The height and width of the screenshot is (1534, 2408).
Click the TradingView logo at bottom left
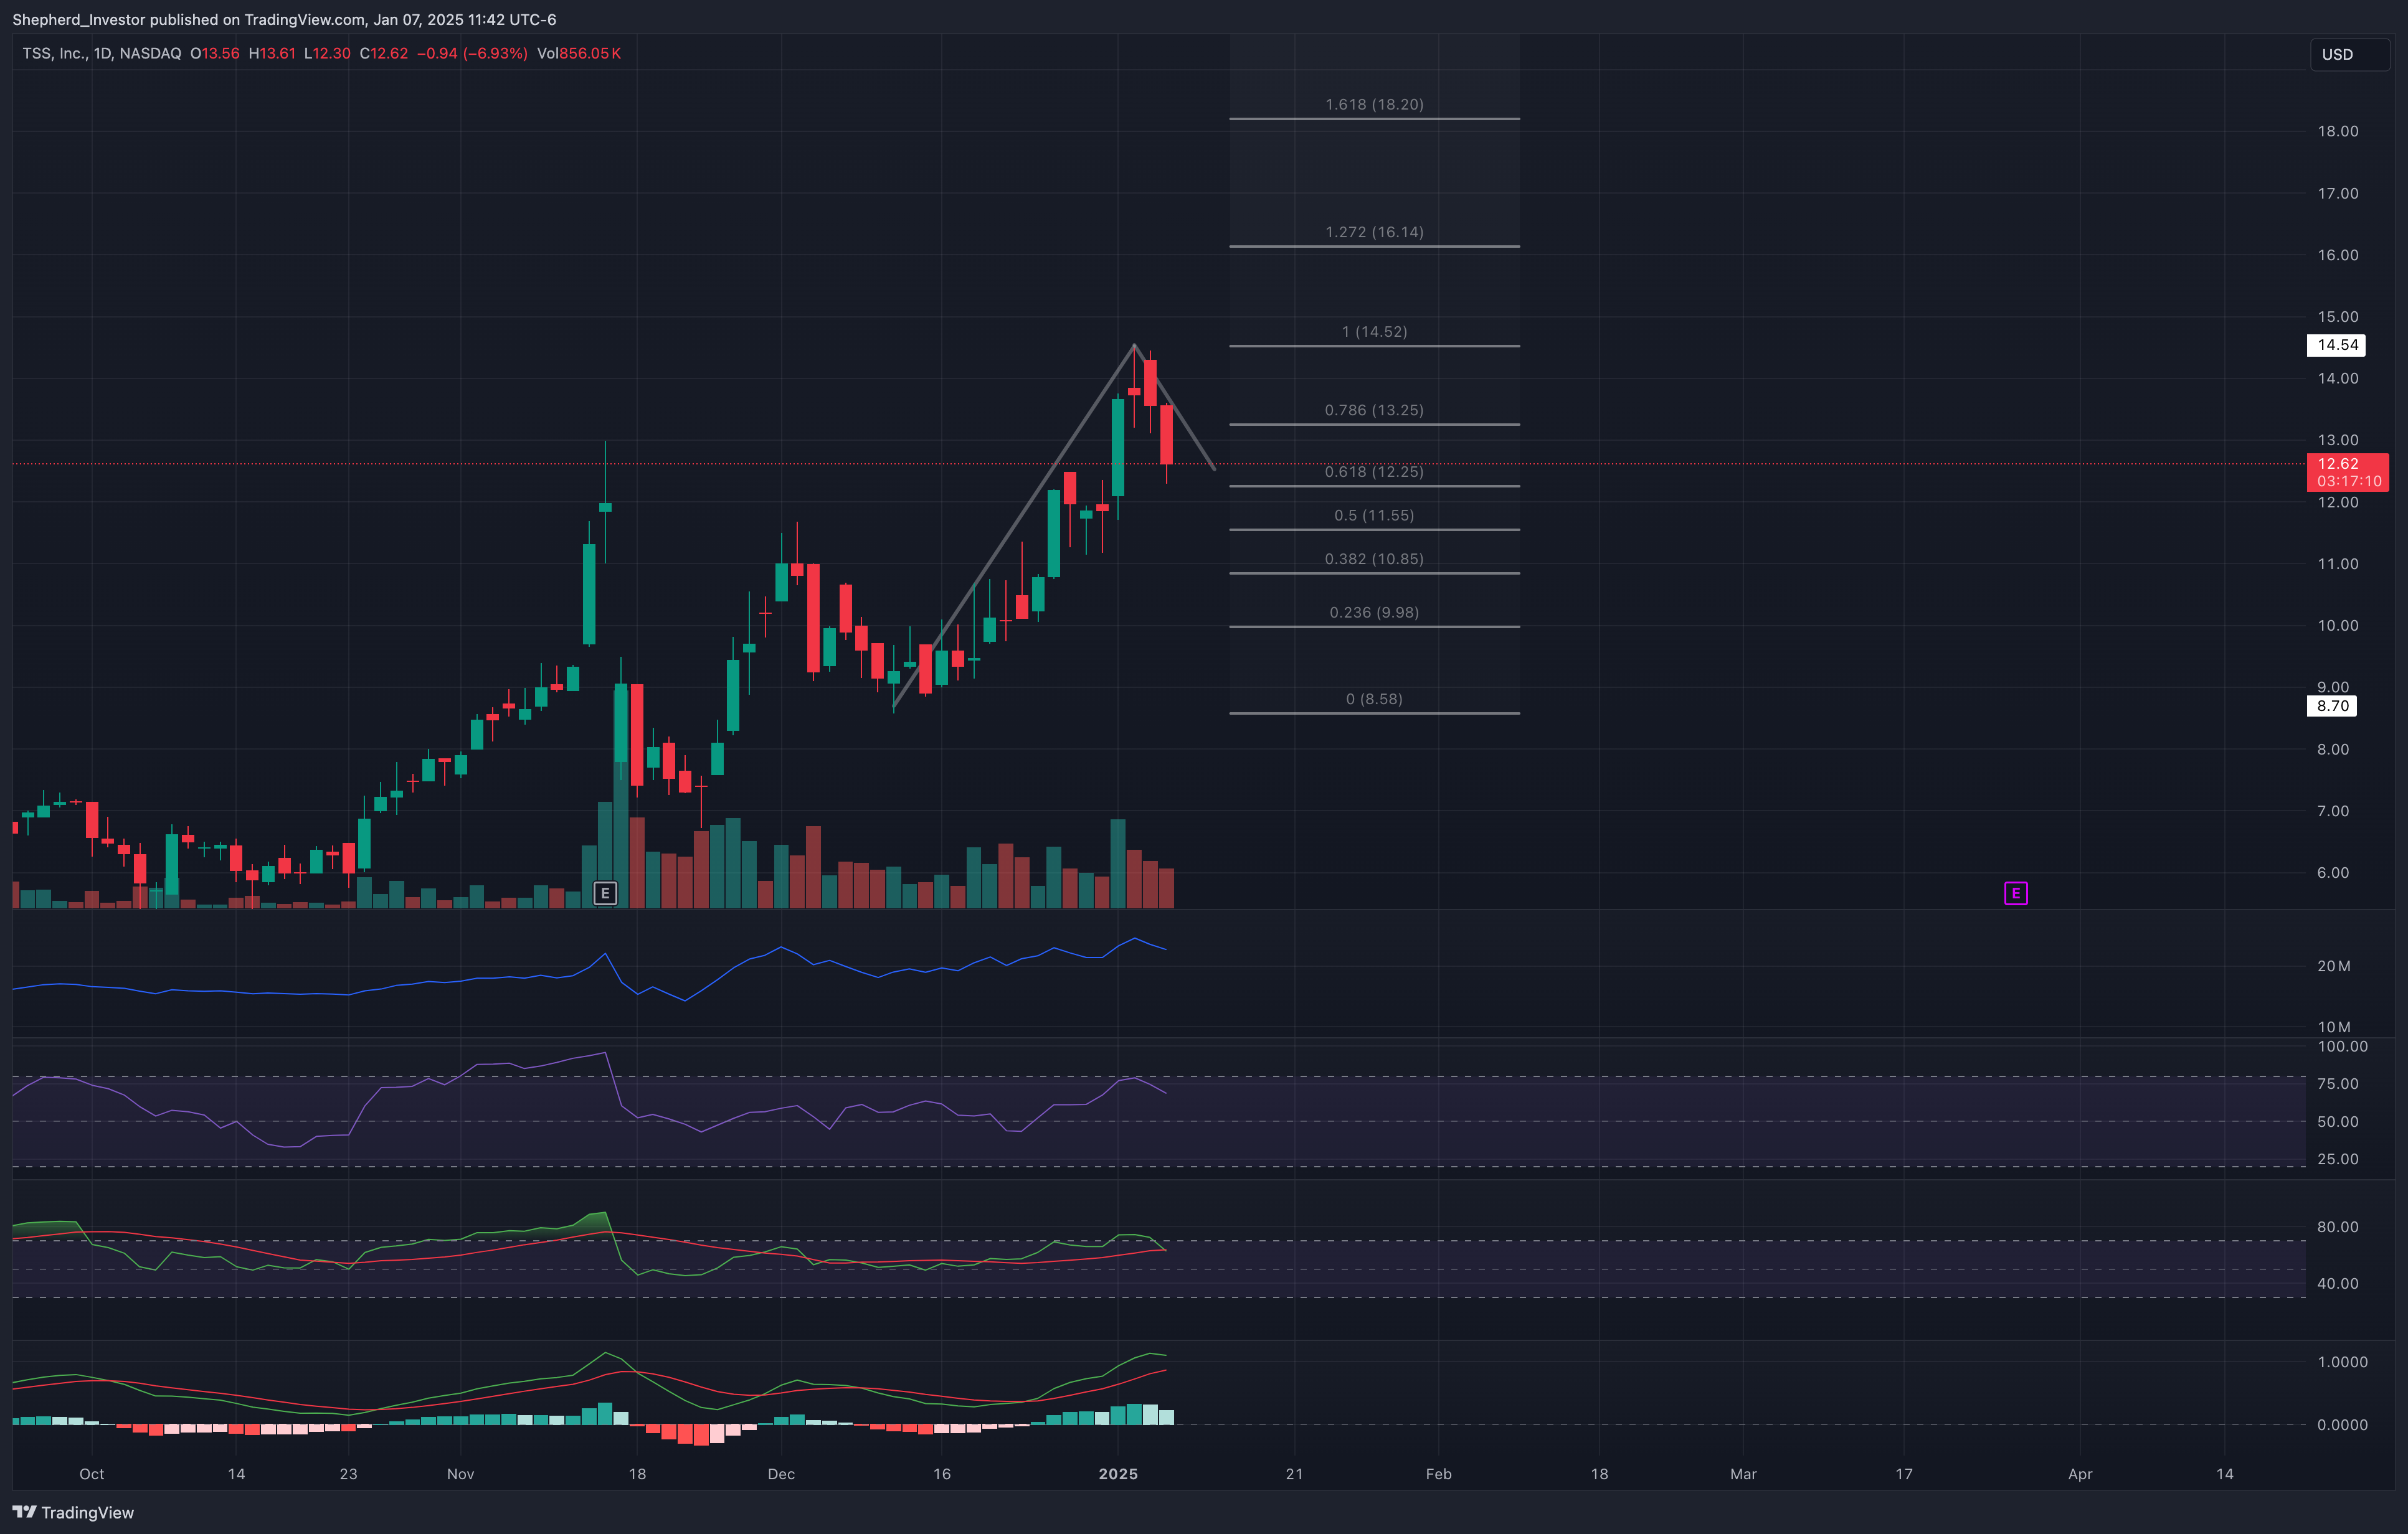point(73,1512)
